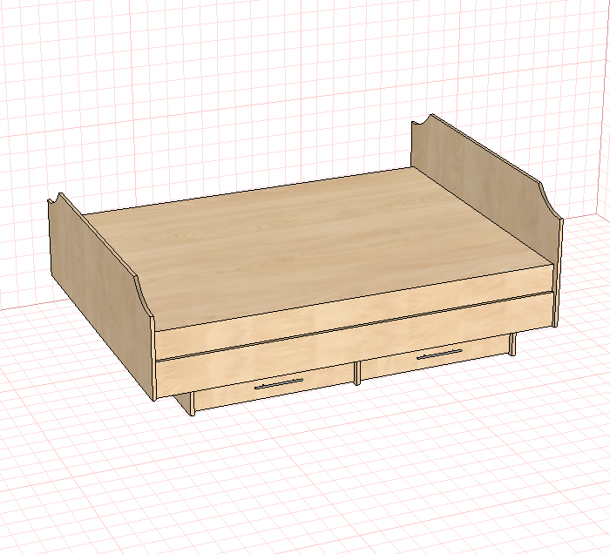Screen dimensions: 610x554
Task: Select the right drawer handle
Action: tap(439, 355)
